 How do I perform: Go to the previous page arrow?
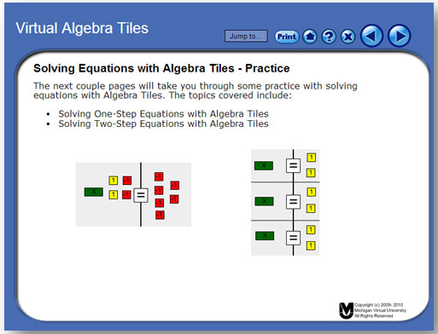point(371,36)
